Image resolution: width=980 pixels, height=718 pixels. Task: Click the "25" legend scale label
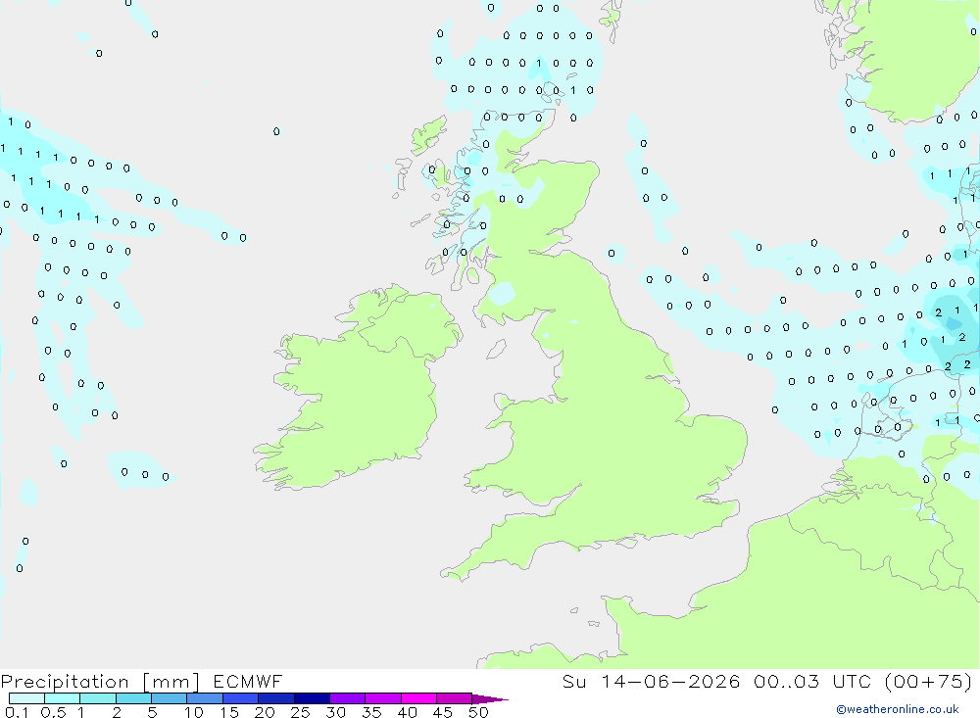(300, 712)
